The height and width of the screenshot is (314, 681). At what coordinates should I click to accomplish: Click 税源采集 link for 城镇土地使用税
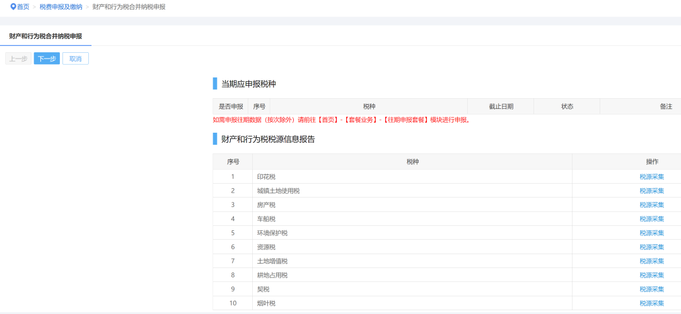652,191
